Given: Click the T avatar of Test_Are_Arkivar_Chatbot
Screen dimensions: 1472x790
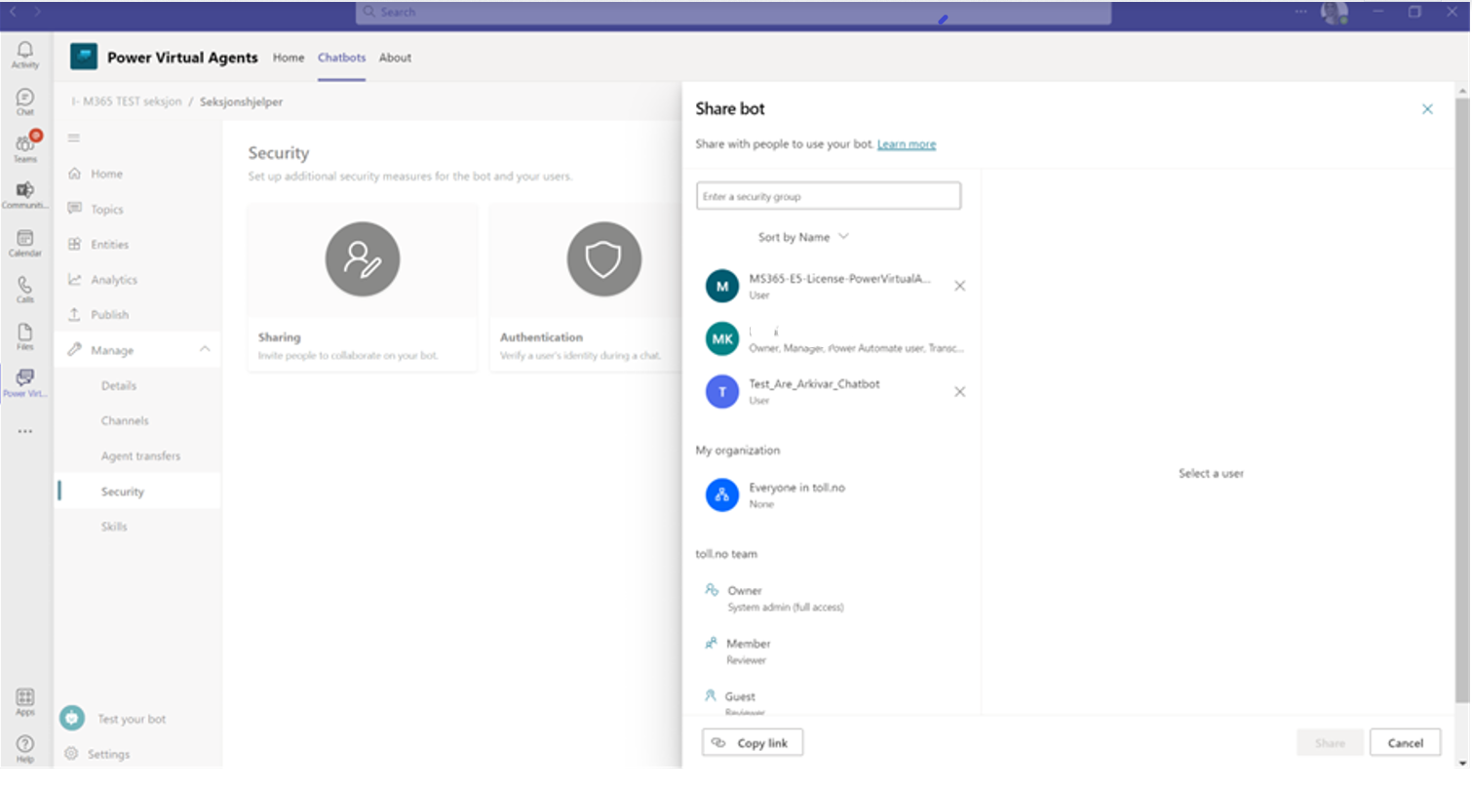Looking at the screenshot, I should [x=722, y=391].
